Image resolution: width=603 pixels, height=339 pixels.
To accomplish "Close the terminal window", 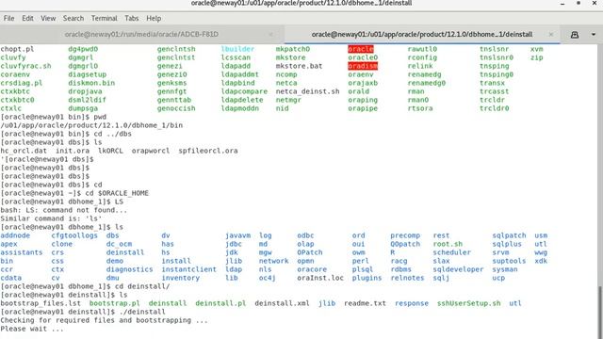I will 595,3.
